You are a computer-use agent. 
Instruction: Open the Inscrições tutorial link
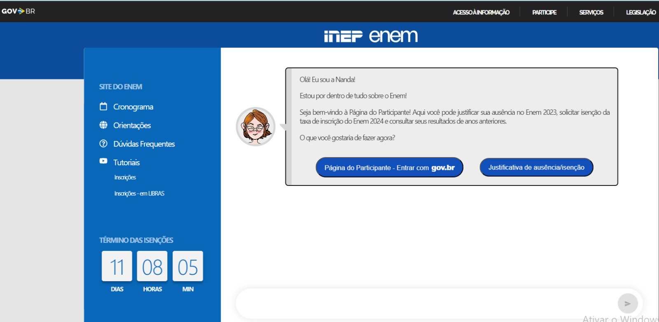click(x=125, y=177)
